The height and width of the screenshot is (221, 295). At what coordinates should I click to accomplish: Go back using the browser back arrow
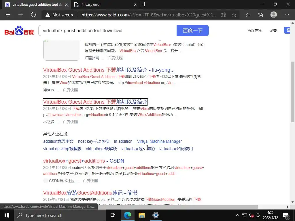[8, 15]
